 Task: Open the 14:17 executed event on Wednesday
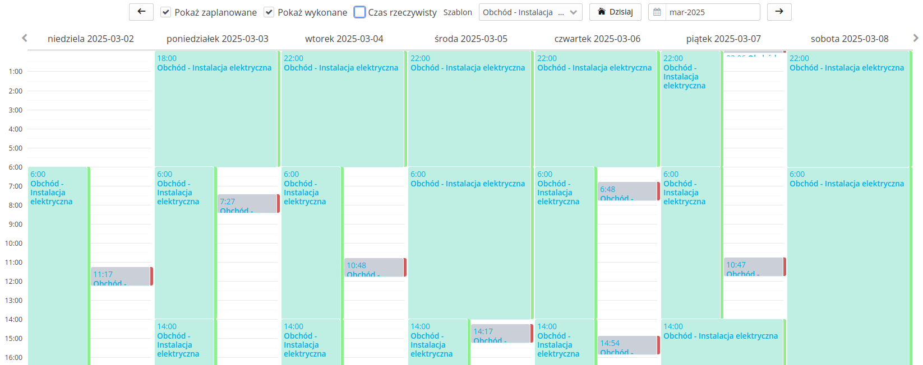(501, 334)
